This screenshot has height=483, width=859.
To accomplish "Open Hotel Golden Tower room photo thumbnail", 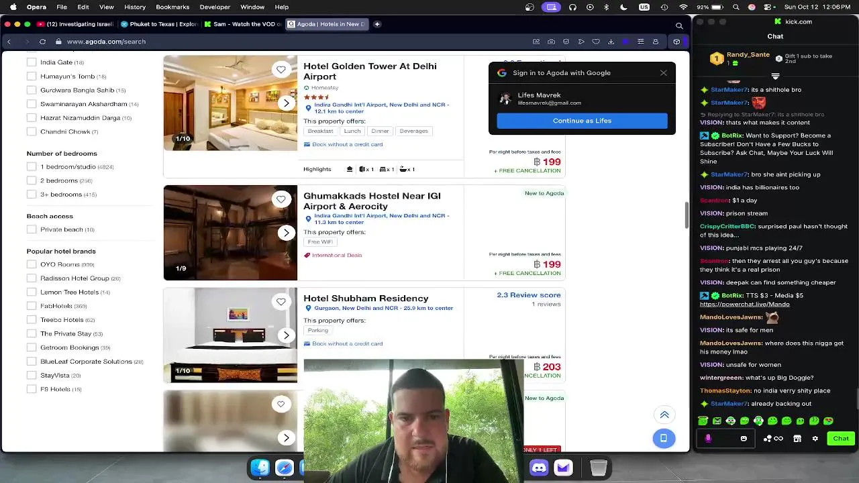I will (x=230, y=103).
